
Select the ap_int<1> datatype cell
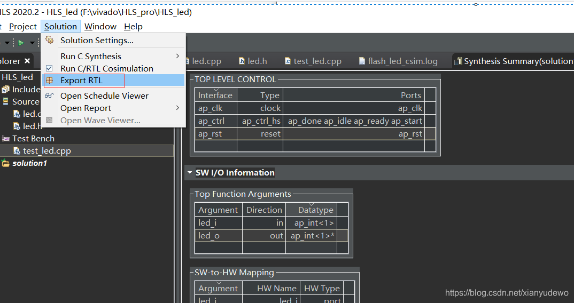311,223
